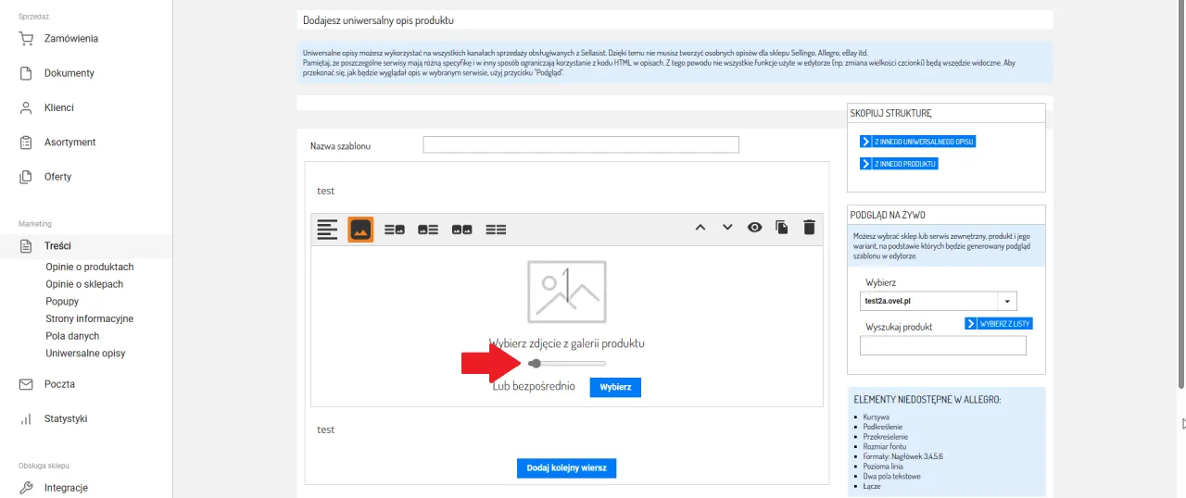Select the single image layout icon
This screenshot has width=1186, height=498.
[x=360, y=229]
